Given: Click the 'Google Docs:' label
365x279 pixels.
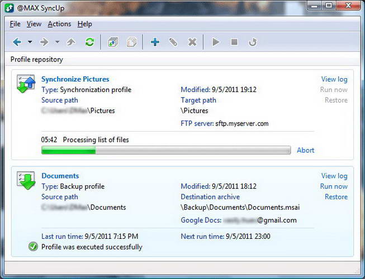Looking at the screenshot, I should point(201,220).
